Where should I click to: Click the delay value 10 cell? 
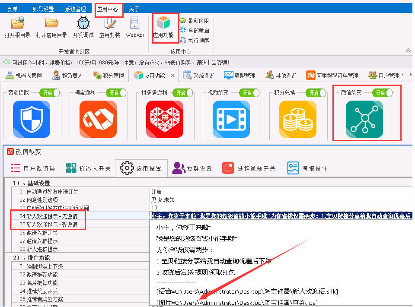(x=281, y=208)
